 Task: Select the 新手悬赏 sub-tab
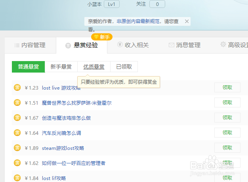pos(61,67)
